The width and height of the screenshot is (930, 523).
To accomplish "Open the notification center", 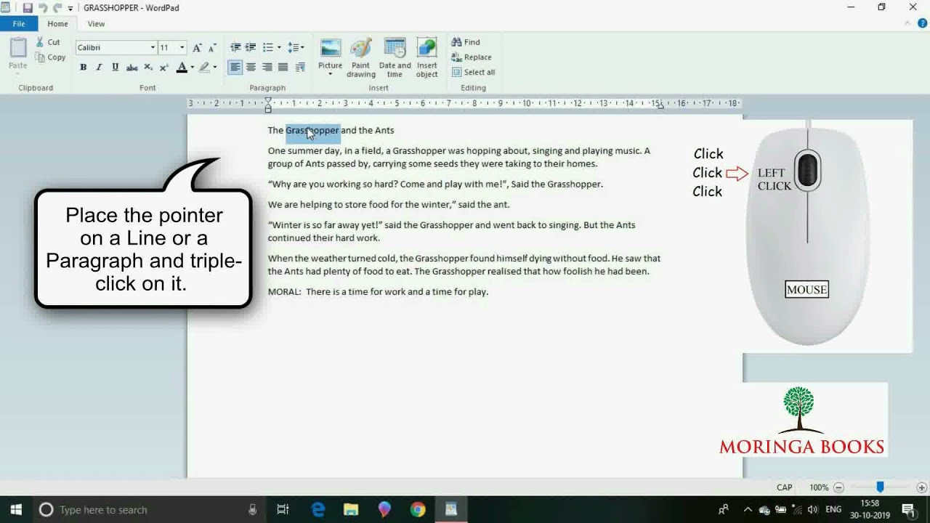I will click(x=908, y=510).
